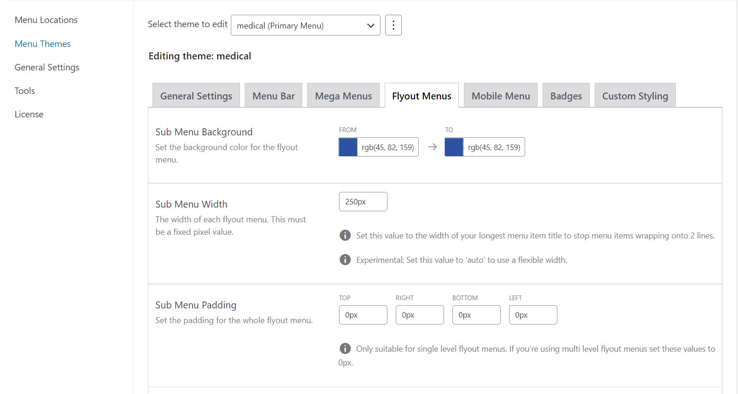Switch to the General Settings tab
738x394 pixels.
(196, 95)
